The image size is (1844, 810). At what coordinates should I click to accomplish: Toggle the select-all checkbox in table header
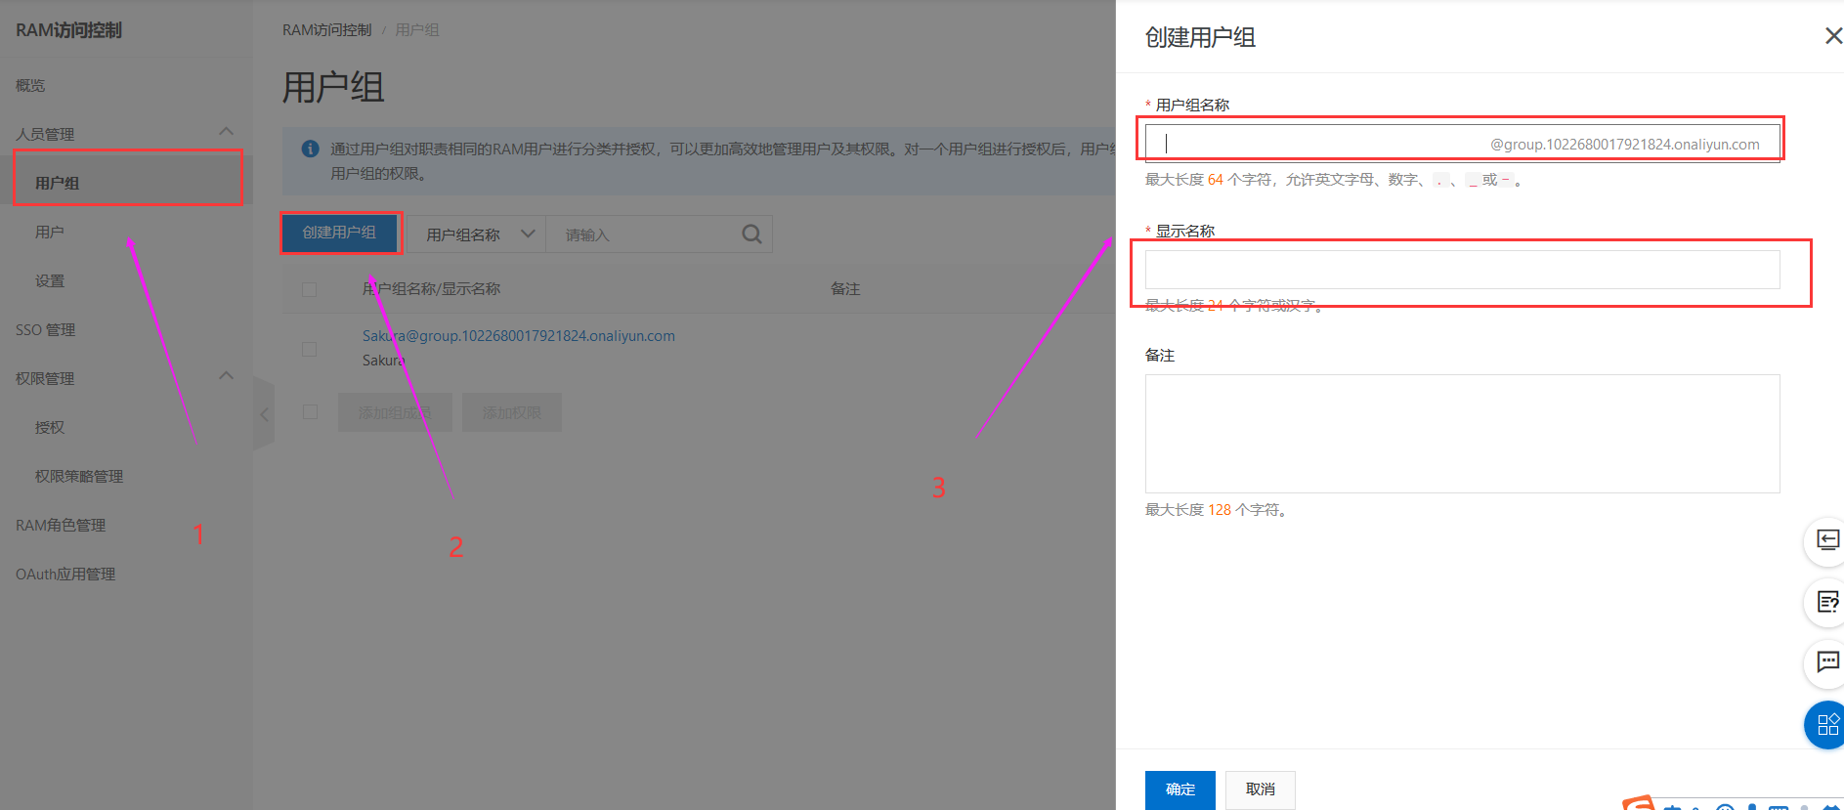310,289
